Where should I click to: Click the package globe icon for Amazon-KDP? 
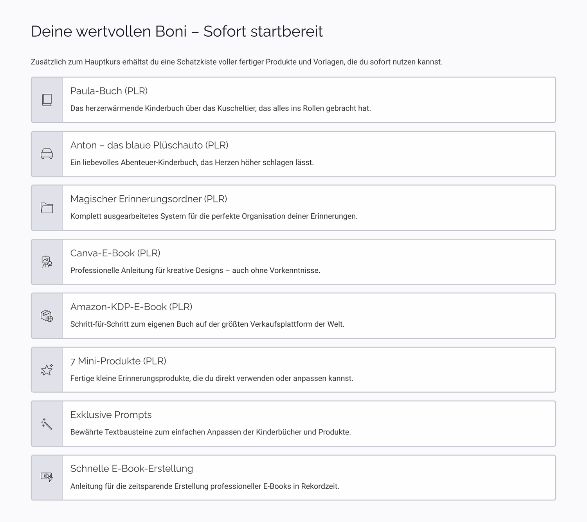coord(47,316)
